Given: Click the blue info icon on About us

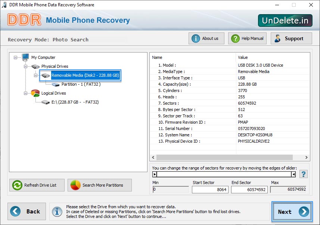Looking at the screenshot, I should point(196,38).
